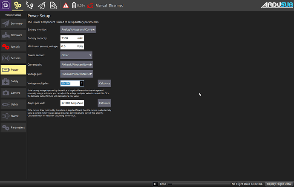Click Disarmed status to arm vehicle
Screen dimensions: 294x187
[116, 6]
